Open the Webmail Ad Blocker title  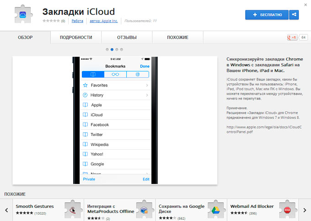(252, 206)
